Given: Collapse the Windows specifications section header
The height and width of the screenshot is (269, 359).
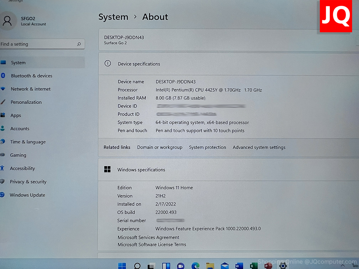Looking at the screenshot, I should (x=229, y=169).
